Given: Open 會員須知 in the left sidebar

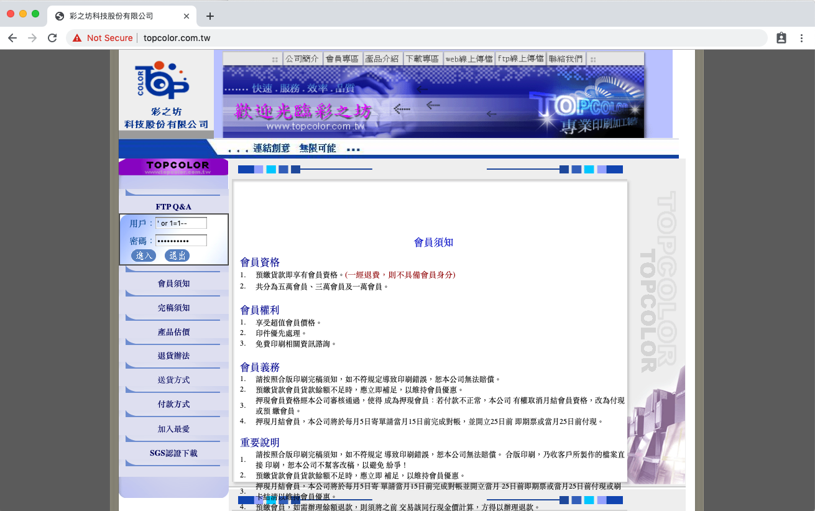Looking at the screenshot, I should 173,283.
